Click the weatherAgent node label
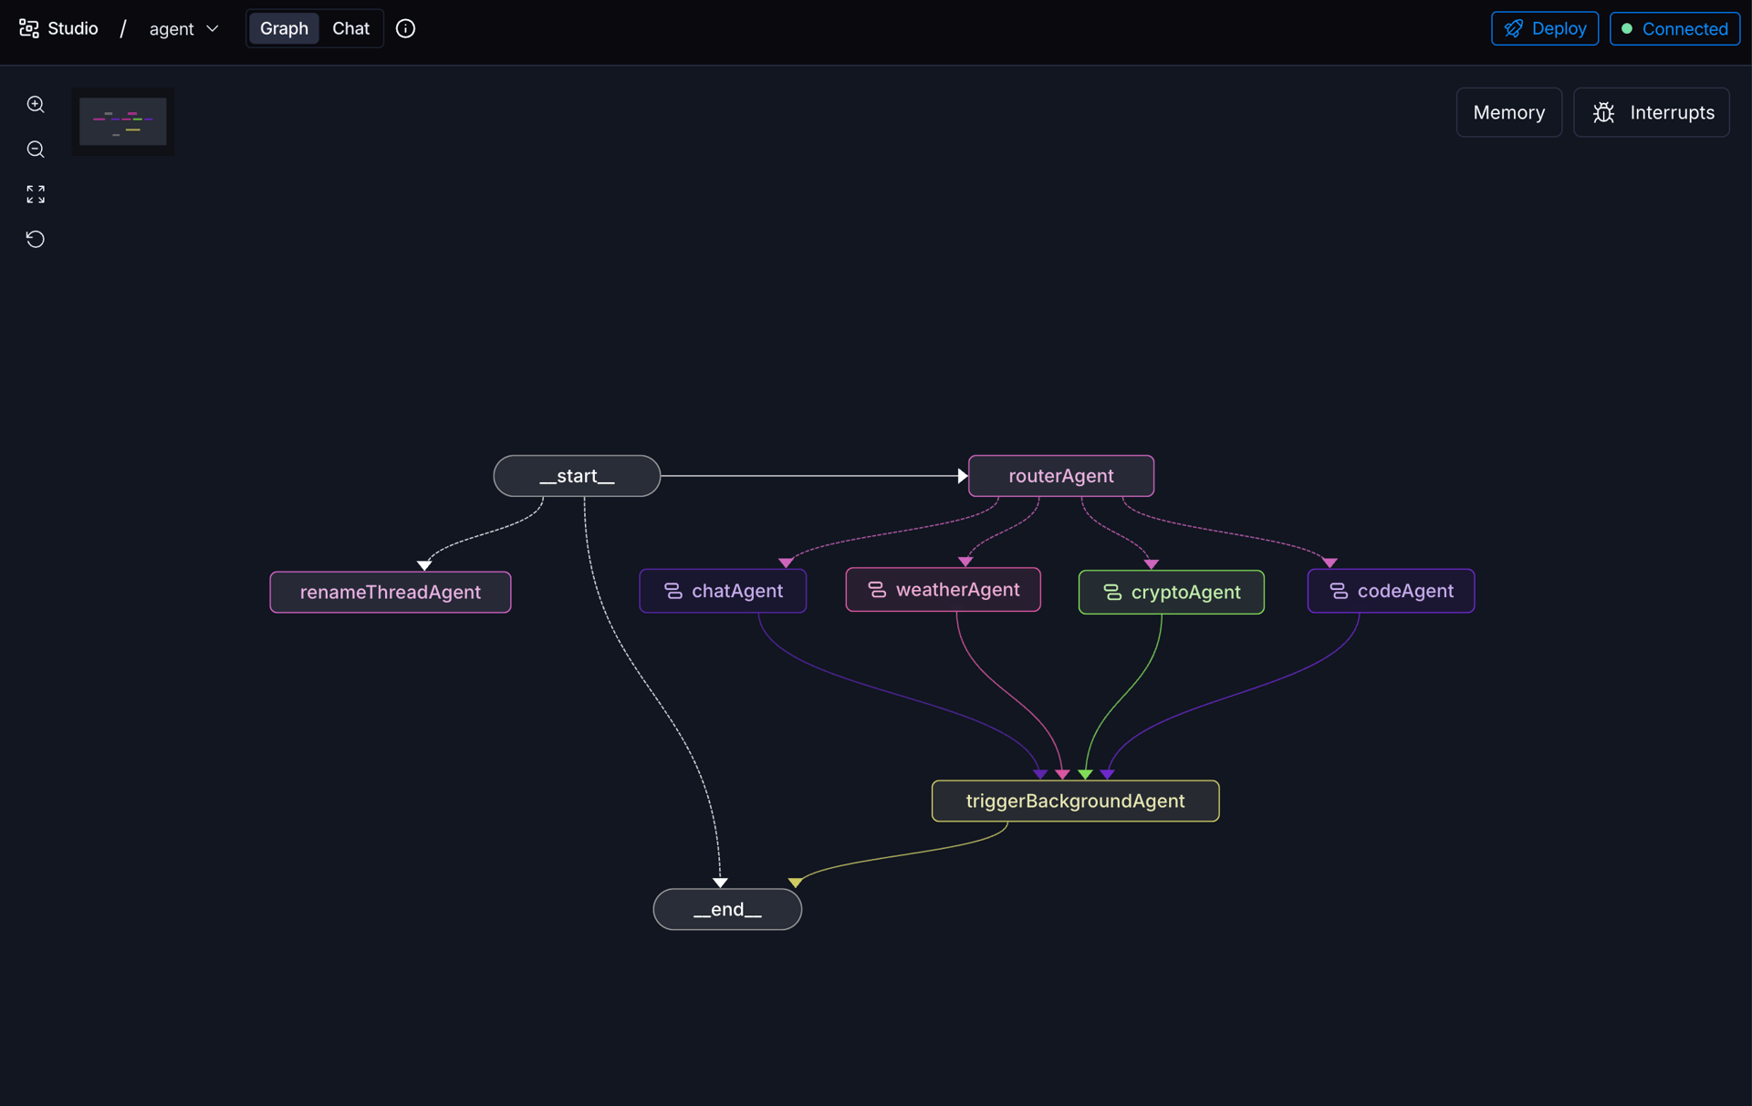Screen dimensions: 1752x1106 [957, 590]
